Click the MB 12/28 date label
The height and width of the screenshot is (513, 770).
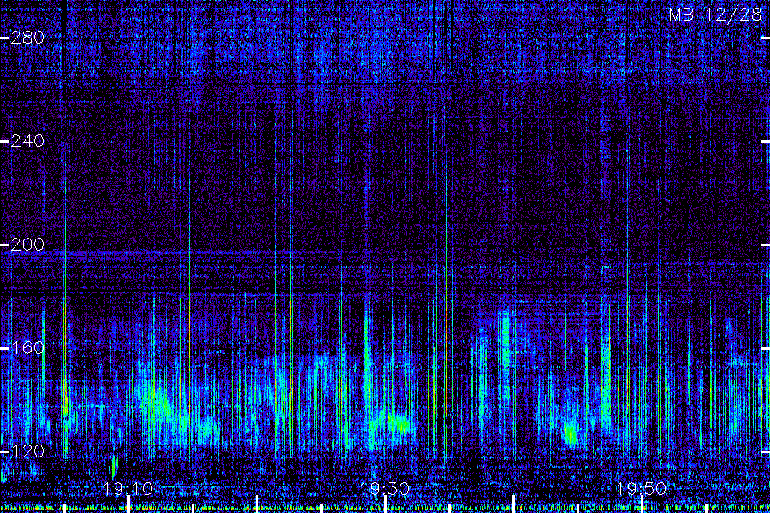[715, 15]
